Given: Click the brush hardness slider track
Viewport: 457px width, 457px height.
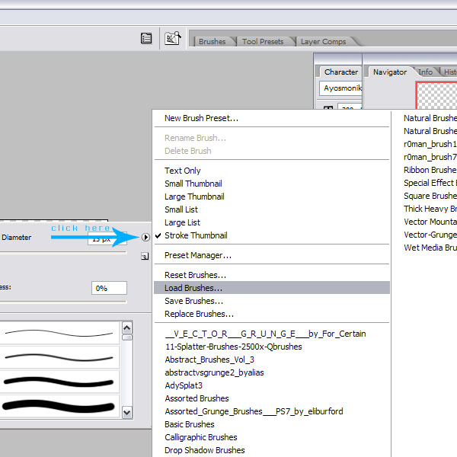Looking at the screenshot, I should pos(61,301).
